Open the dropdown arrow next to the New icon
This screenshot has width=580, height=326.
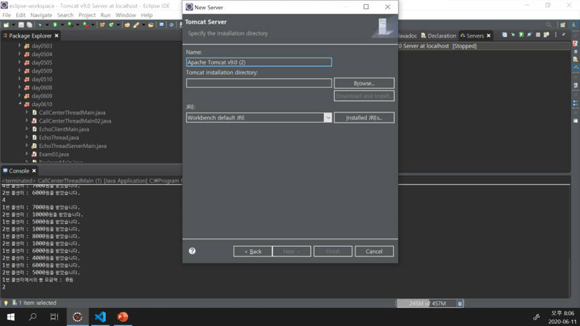pos(13,25)
